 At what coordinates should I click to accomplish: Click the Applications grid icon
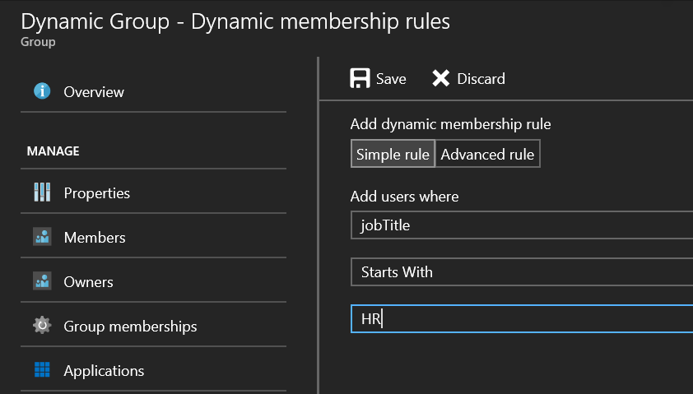coord(42,369)
